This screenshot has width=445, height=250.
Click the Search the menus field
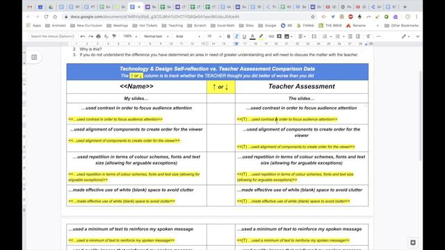pyautogui.click(x=53, y=36)
